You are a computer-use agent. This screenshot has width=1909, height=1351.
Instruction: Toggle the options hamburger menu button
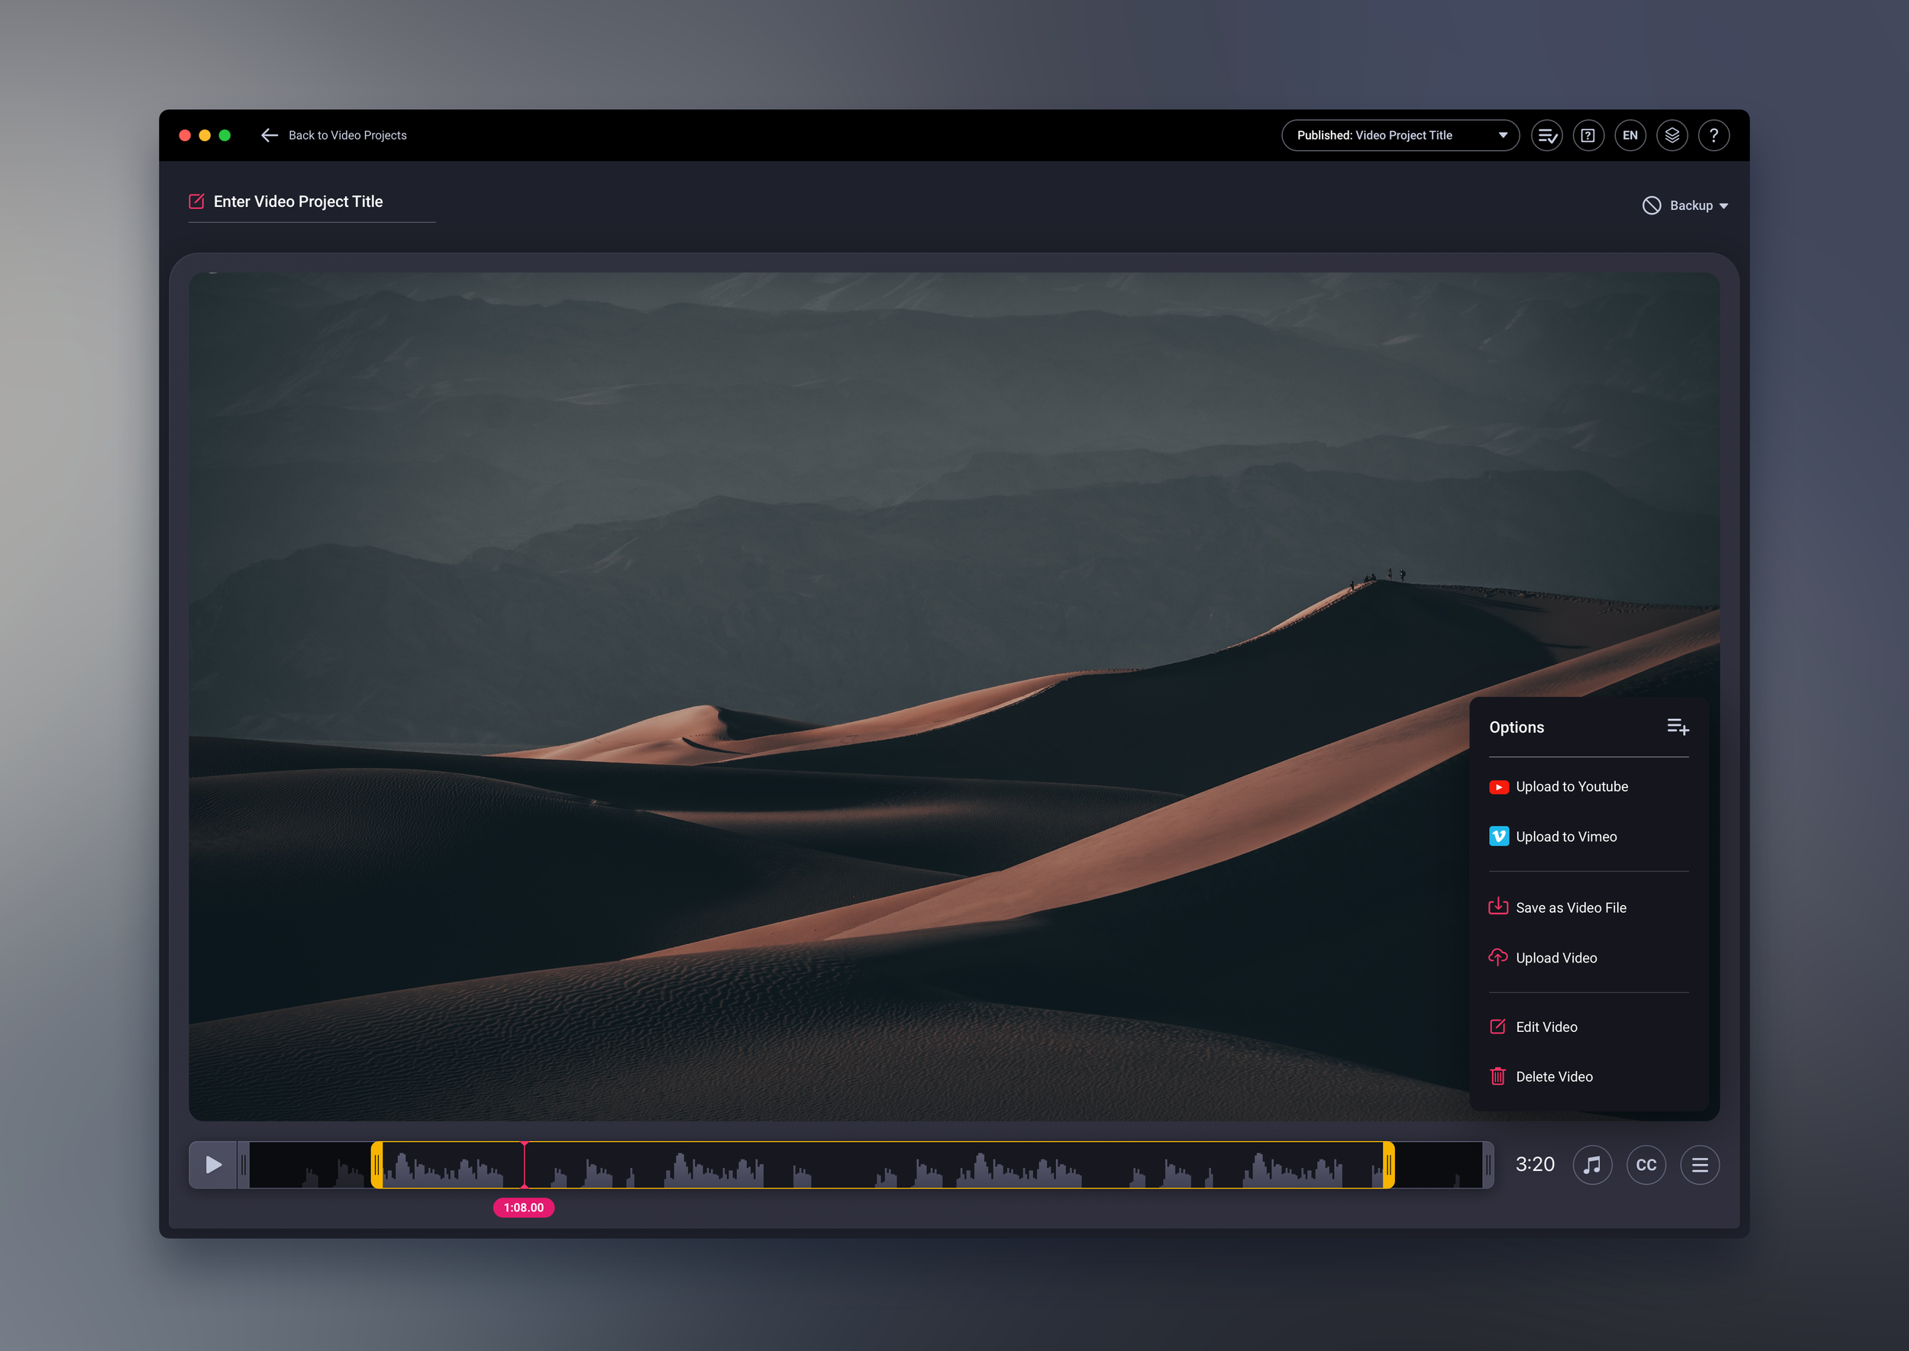[x=1699, y=1165]
